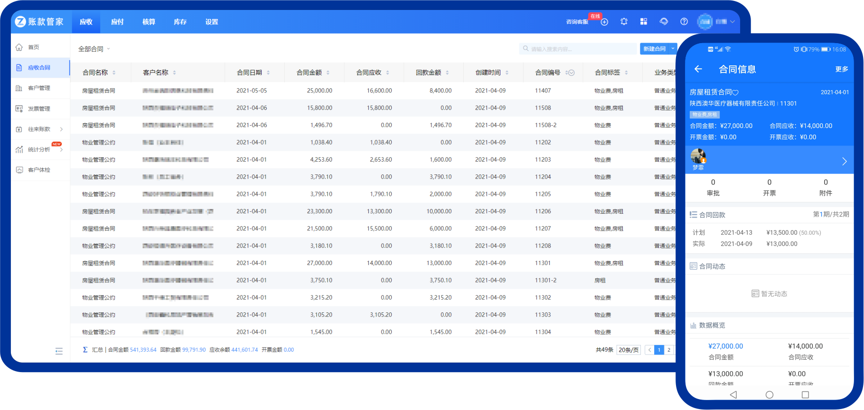
Task: Collapse sidebar using the bottom menu icon
Action: point(59,351)
